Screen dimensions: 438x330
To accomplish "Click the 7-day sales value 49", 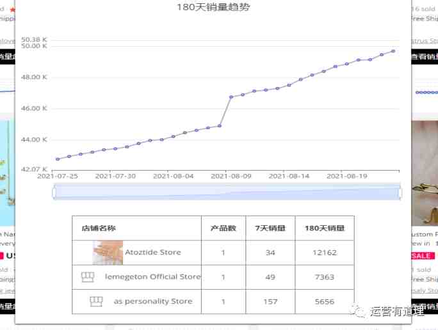I will [x=270, y=277].
